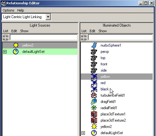Expand defaultLightSet in Light Sources

(5, 52)
